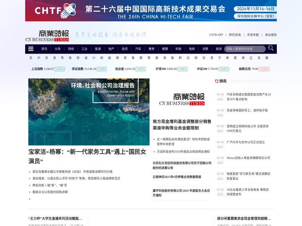This screenshot has width=302, height=226.
Task: Open the 汽车 navigation tab
Action: pyautogui.click(x=138, y=49)
